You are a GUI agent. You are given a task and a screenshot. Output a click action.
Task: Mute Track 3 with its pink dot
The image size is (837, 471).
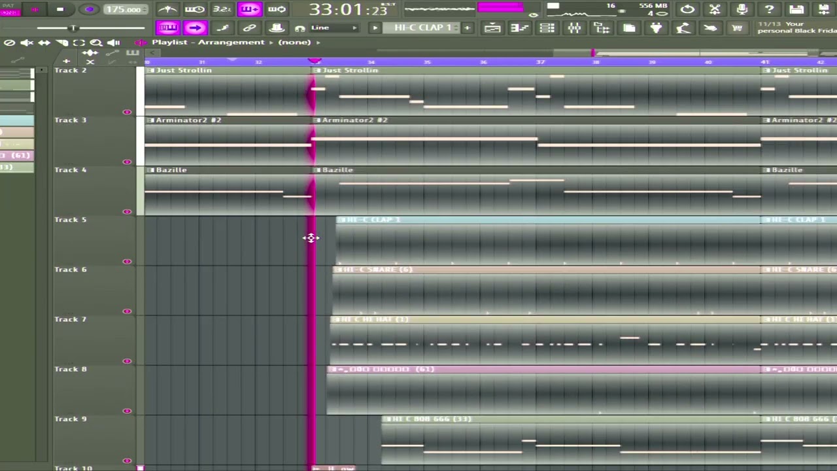[x=127, y=162]
